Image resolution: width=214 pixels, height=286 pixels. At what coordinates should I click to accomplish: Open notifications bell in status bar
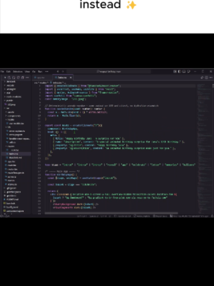click(212, 216)
